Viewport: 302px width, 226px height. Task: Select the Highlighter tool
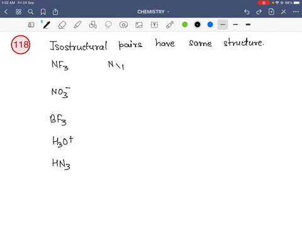(x=77, y=24)
